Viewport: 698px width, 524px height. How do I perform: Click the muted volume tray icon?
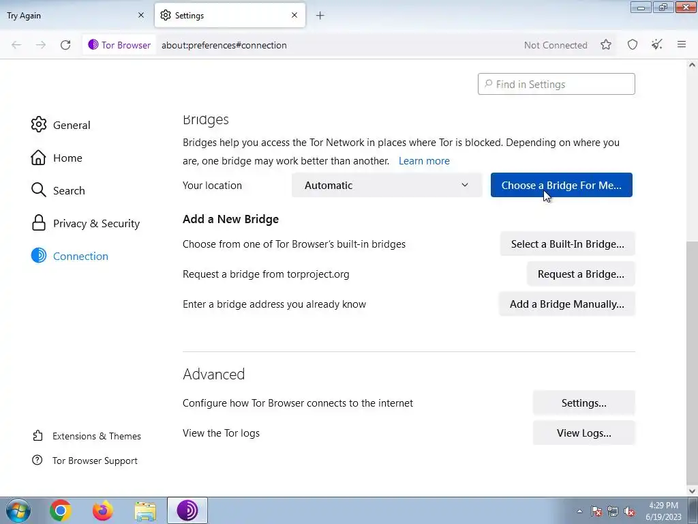tap(629, 512)
